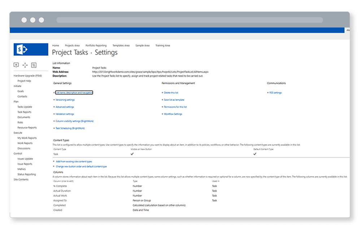This screenshot has height=251, width=361.
Task: Open Site Contents in left navigation
Action: (x=21, y=179)
